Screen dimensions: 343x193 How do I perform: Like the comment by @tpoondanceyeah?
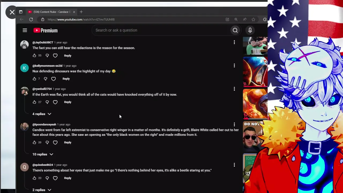(x=34, y=143)
